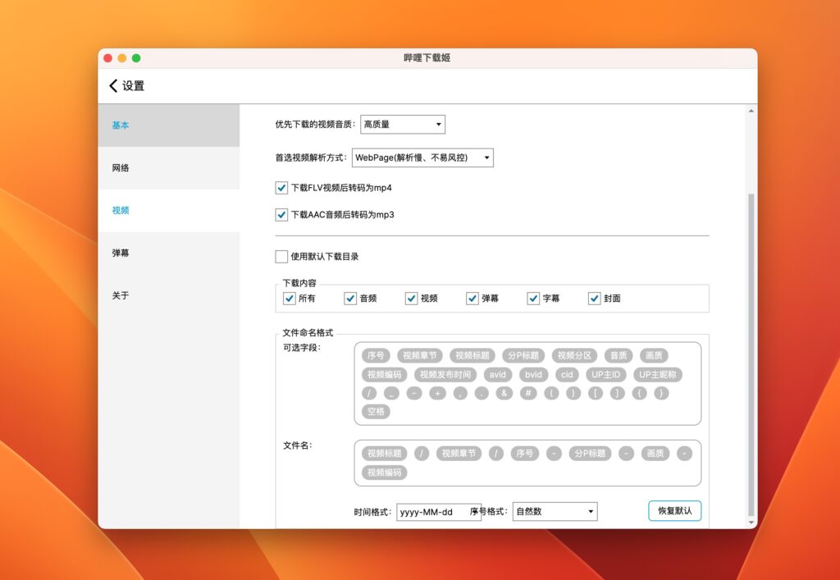The width and height of the screenshot is (840, 580).
Task: Insert the bvid field token
Action: 532,374
